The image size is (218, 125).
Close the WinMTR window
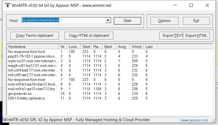207,5
